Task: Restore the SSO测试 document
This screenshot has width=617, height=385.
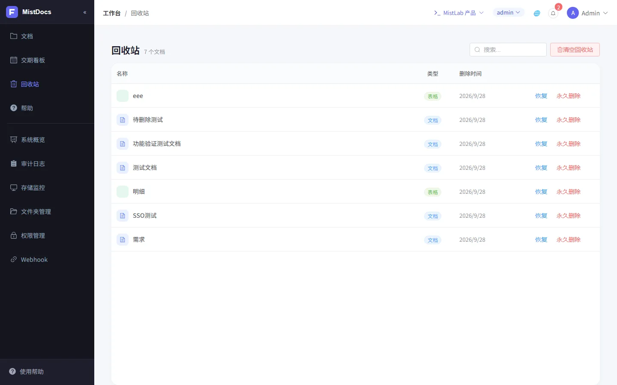Action: pos(541,216)
